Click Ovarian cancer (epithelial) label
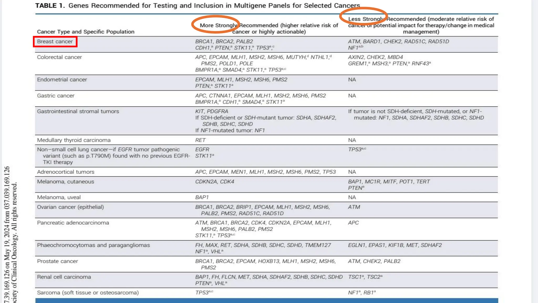 (x=70, y=207)
